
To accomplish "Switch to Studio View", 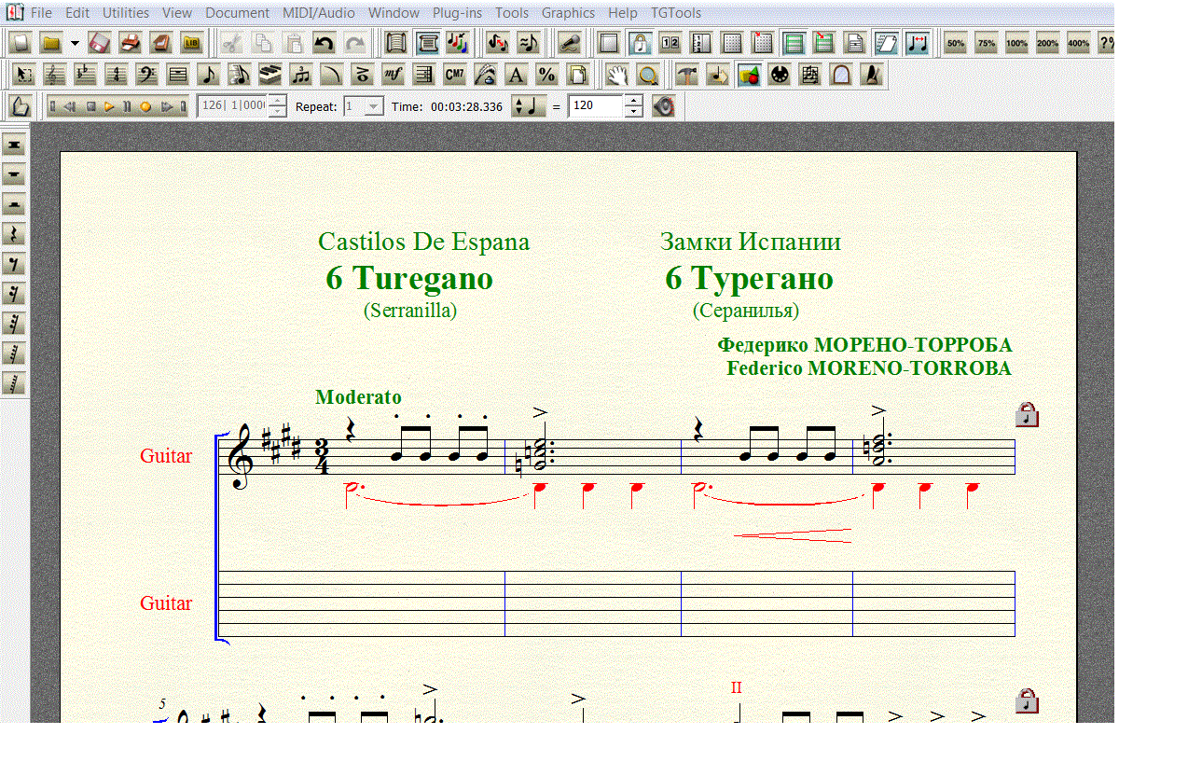I will 457,43.
